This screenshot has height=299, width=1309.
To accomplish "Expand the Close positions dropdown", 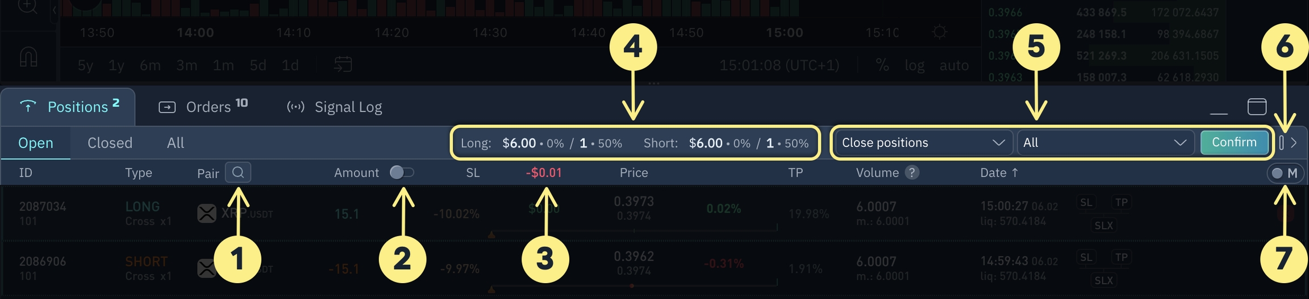I will pyautogui.click(x=921, y=142).
